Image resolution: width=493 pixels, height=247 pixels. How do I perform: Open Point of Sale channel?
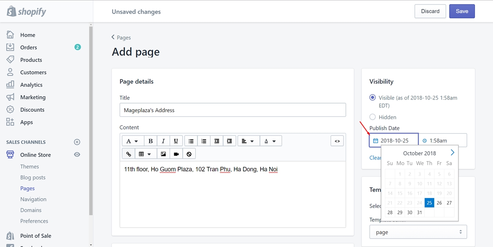(x=36, y=236)
